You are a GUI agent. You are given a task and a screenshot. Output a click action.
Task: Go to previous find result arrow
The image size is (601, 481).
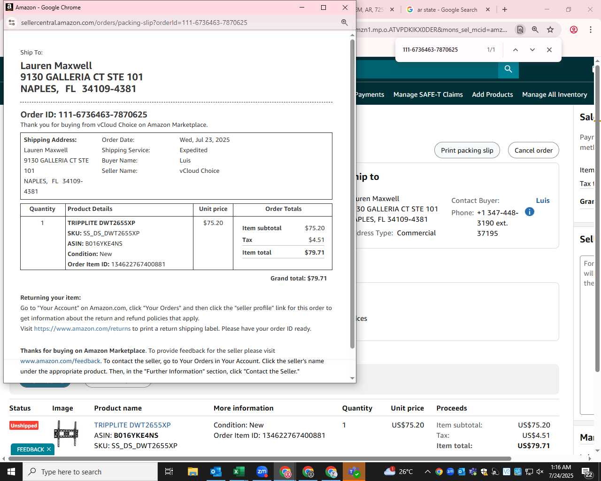[x=515, y=50]
